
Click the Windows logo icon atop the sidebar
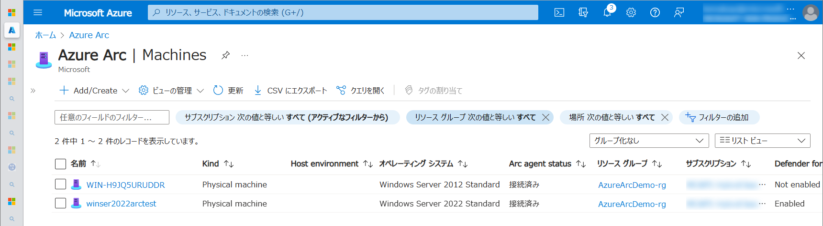pos(12,12)
